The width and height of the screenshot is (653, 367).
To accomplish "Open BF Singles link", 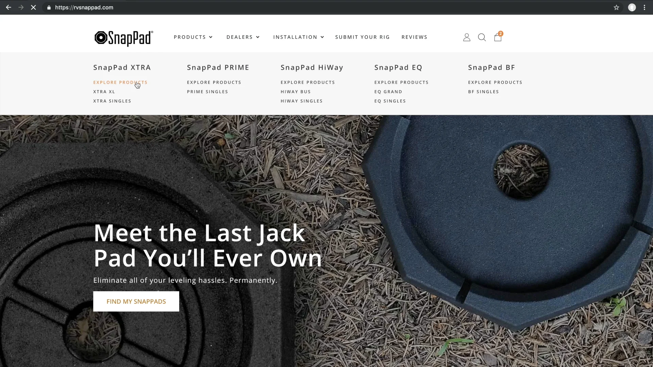I will 483,92.
